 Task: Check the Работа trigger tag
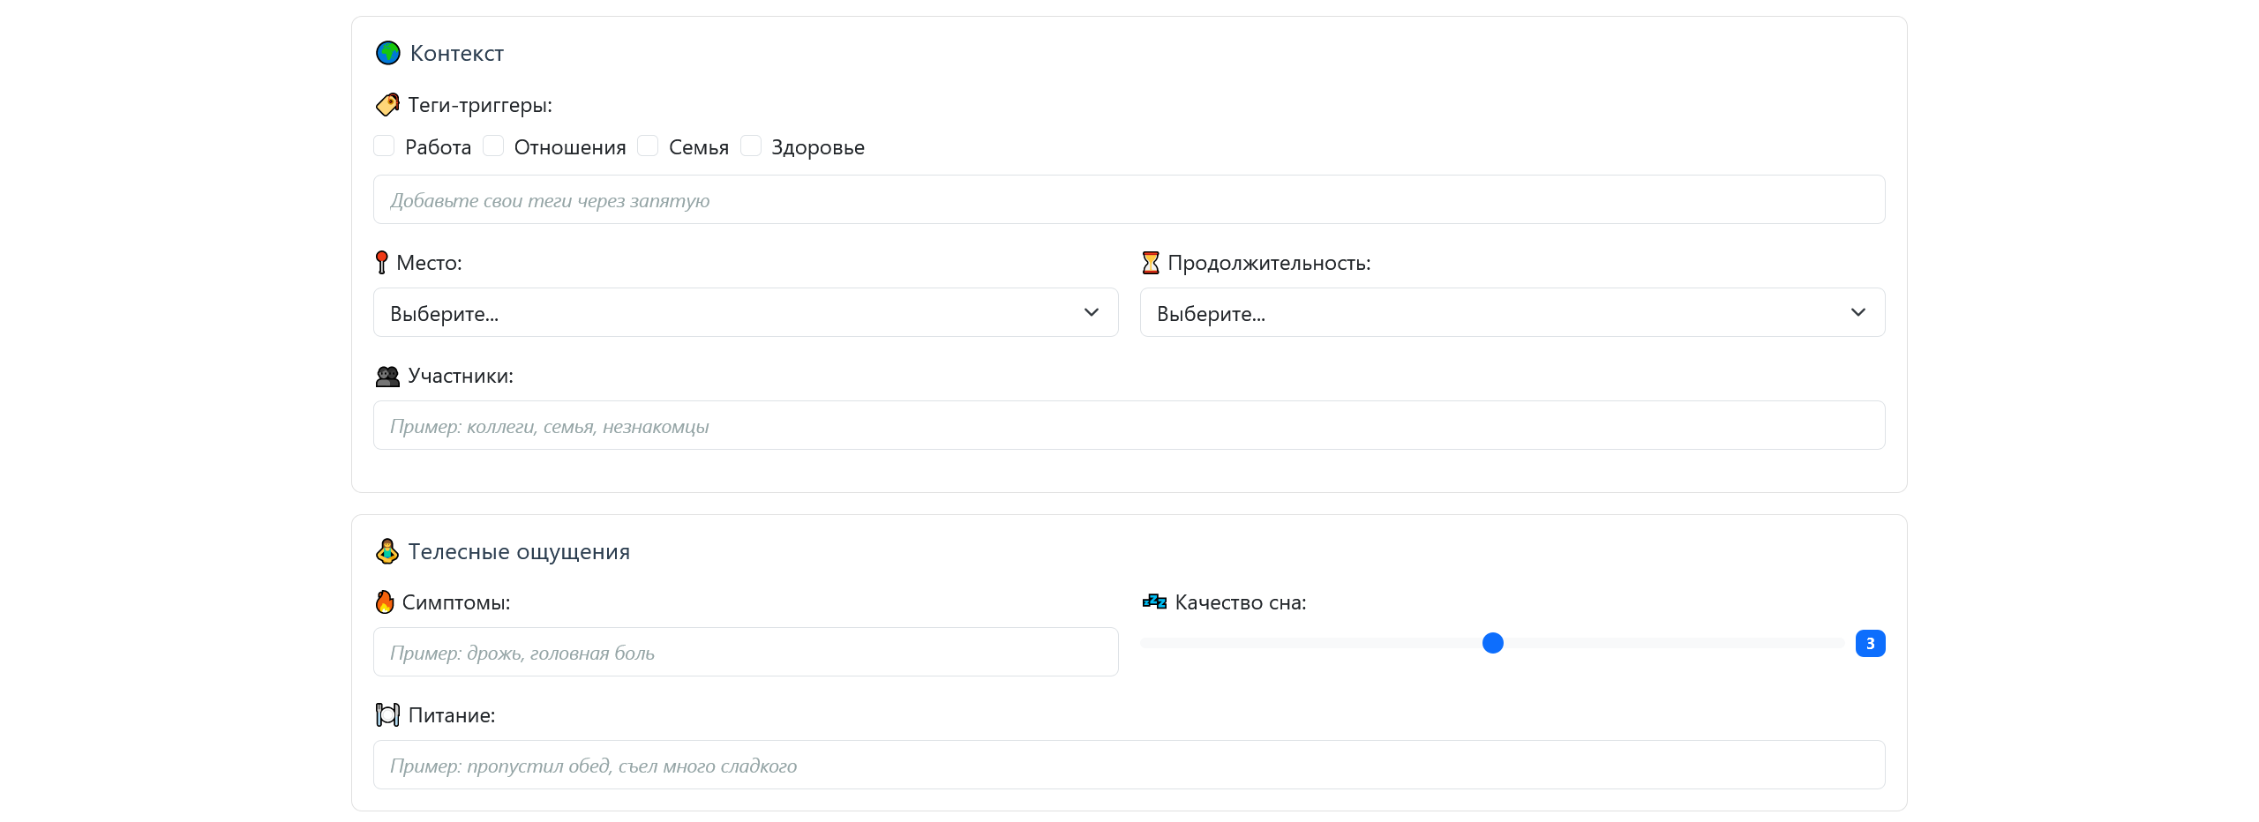click(384, 146)
